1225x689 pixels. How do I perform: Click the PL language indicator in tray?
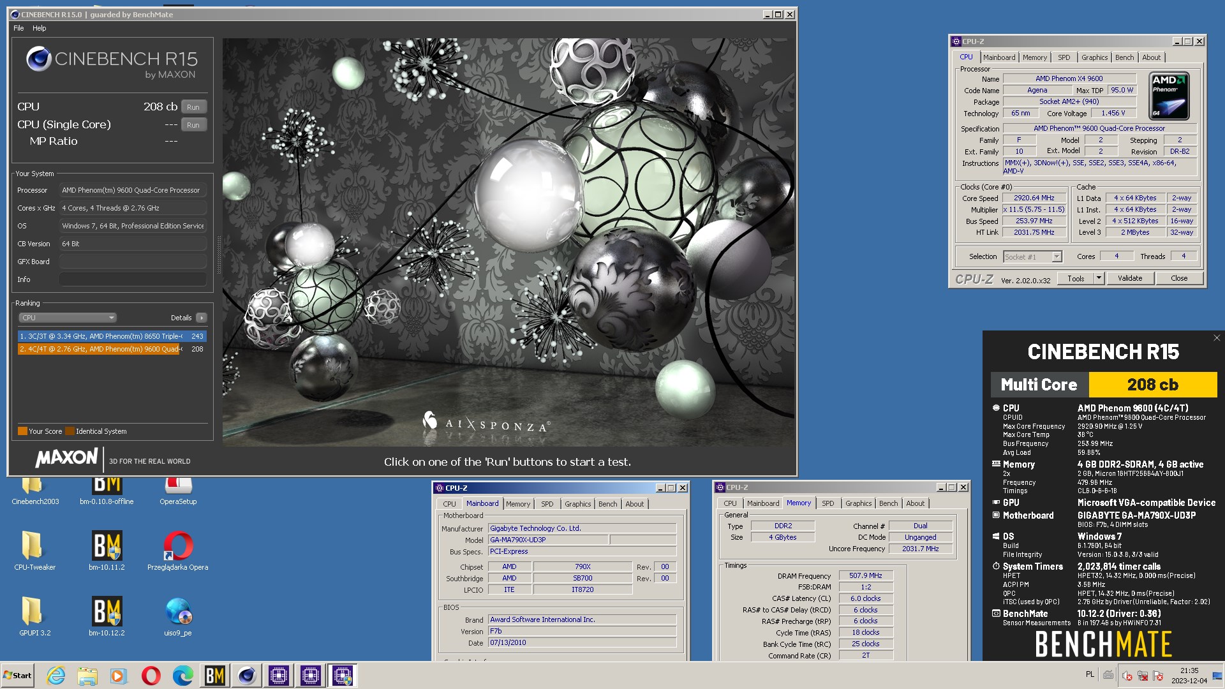point(1090,674)
